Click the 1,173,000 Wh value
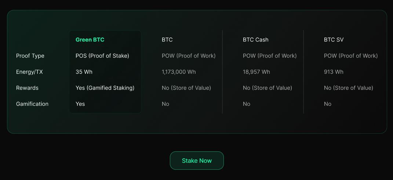Image resolution: width=393 pixels, height=180 pixels. coord(179,72)
